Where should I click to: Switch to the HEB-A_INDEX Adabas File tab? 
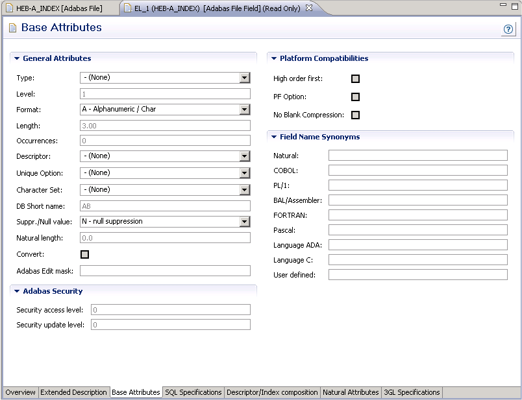[58, 8]
